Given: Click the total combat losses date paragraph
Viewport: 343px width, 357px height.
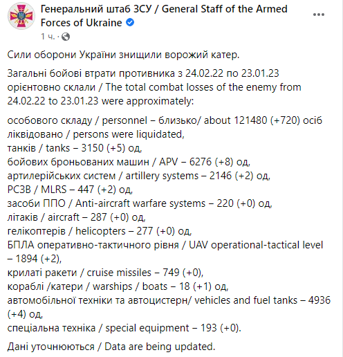Looking at the screenshot, I should coord(154,87).
